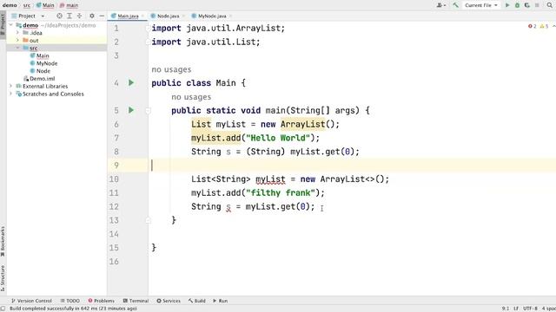Screen dimensions: 556x312
Task: Close the Node.java tab
Action: pyautogui.click(x=183, y=16)
